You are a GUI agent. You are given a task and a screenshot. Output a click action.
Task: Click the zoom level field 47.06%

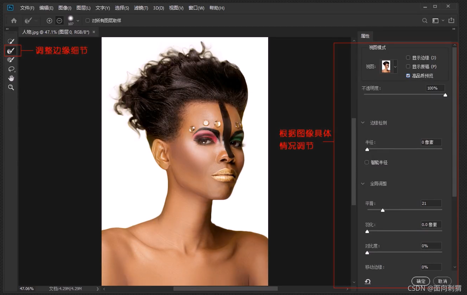tap(26, 289)
